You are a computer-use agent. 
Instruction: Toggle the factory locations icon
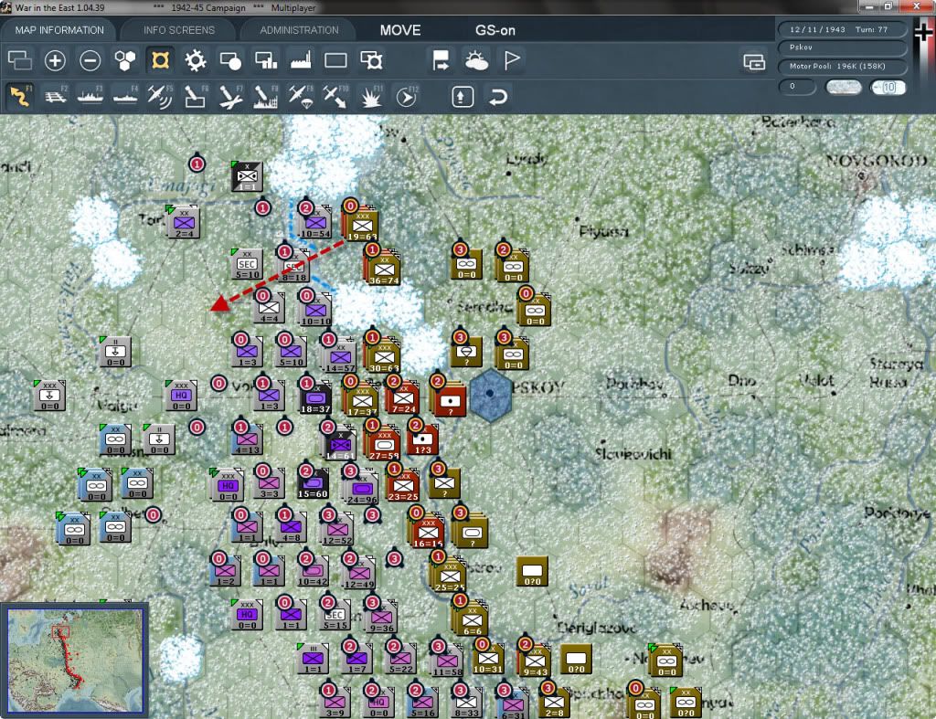(300, 60)
